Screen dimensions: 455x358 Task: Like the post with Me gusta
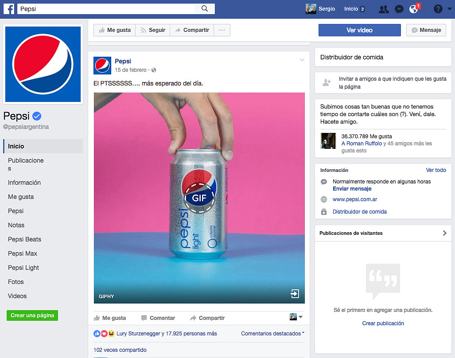click(110, 318)
